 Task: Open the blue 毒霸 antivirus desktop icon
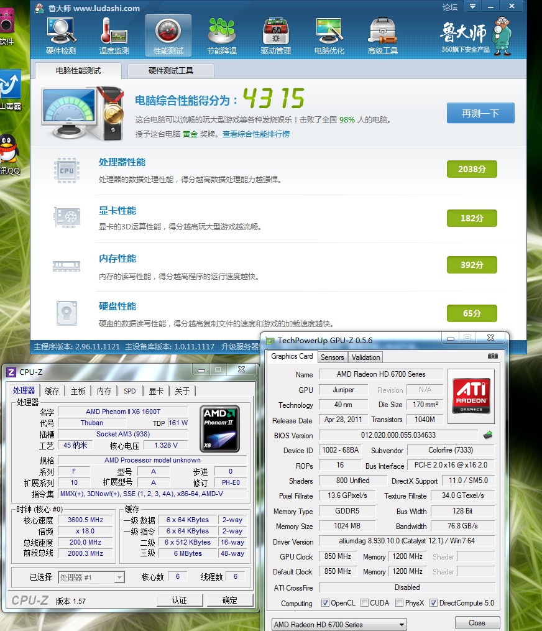(x=11, y=84)
